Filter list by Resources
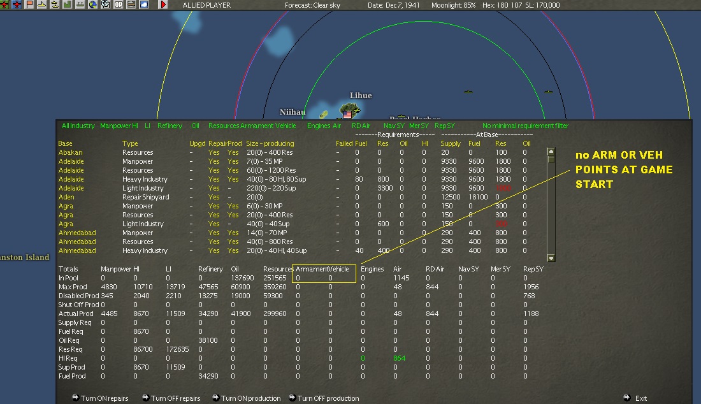The width and height of the screenshot is (701, 404). (x=224, y=126)
